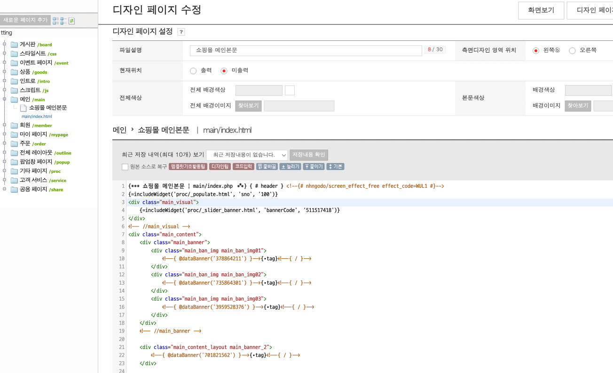Click the 화면보기 button
The width and height of the screenshot is (613, 373).
point(541,10)
